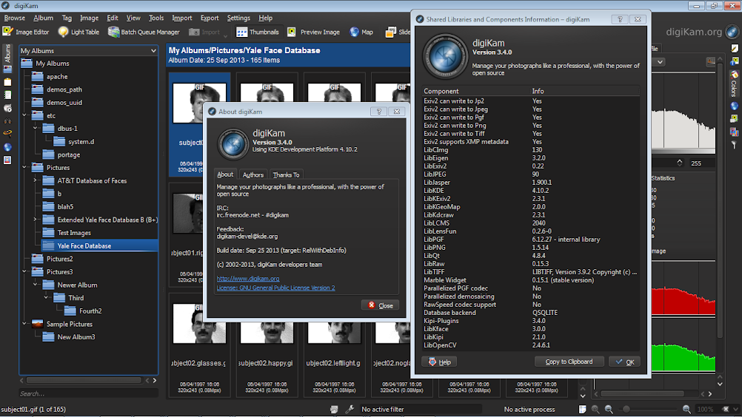742x417 pixels.
Task: Open the Properties info tab in the right sidebar
Action: point(734,61)
